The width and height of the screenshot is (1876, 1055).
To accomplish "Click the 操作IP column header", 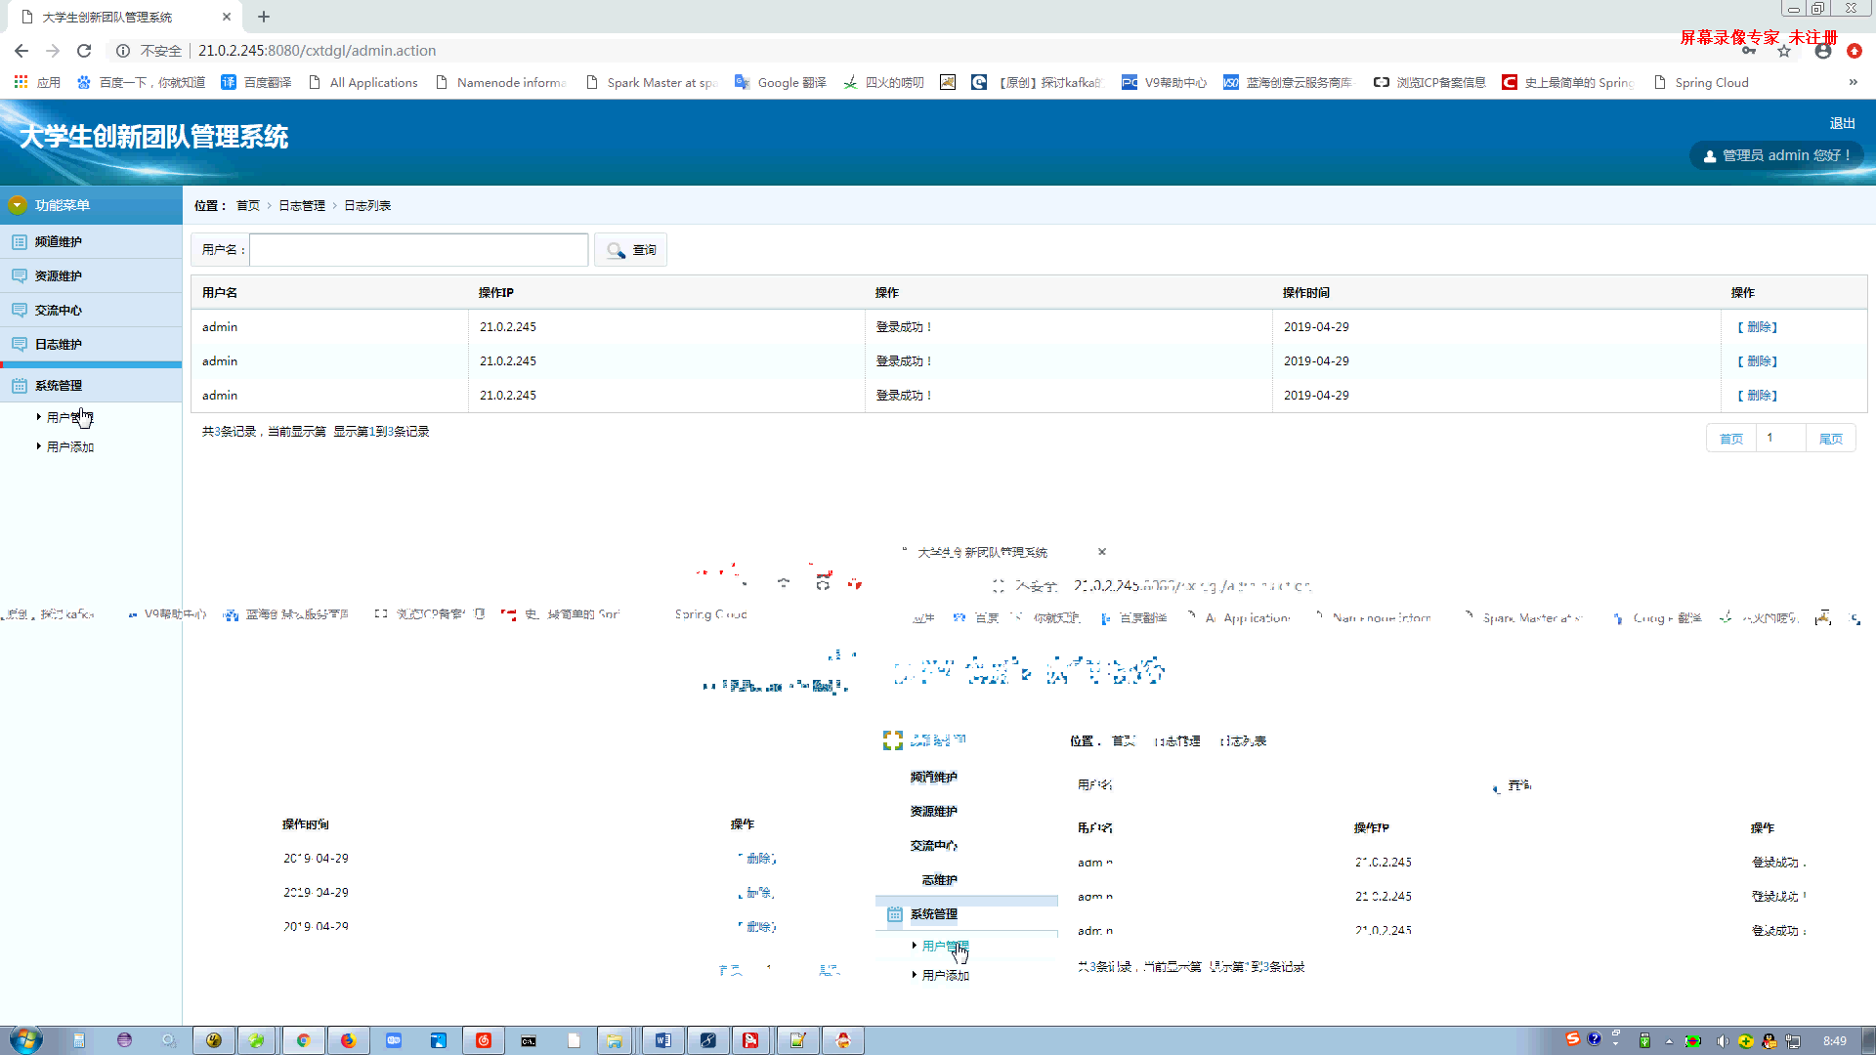I will 496,292.
